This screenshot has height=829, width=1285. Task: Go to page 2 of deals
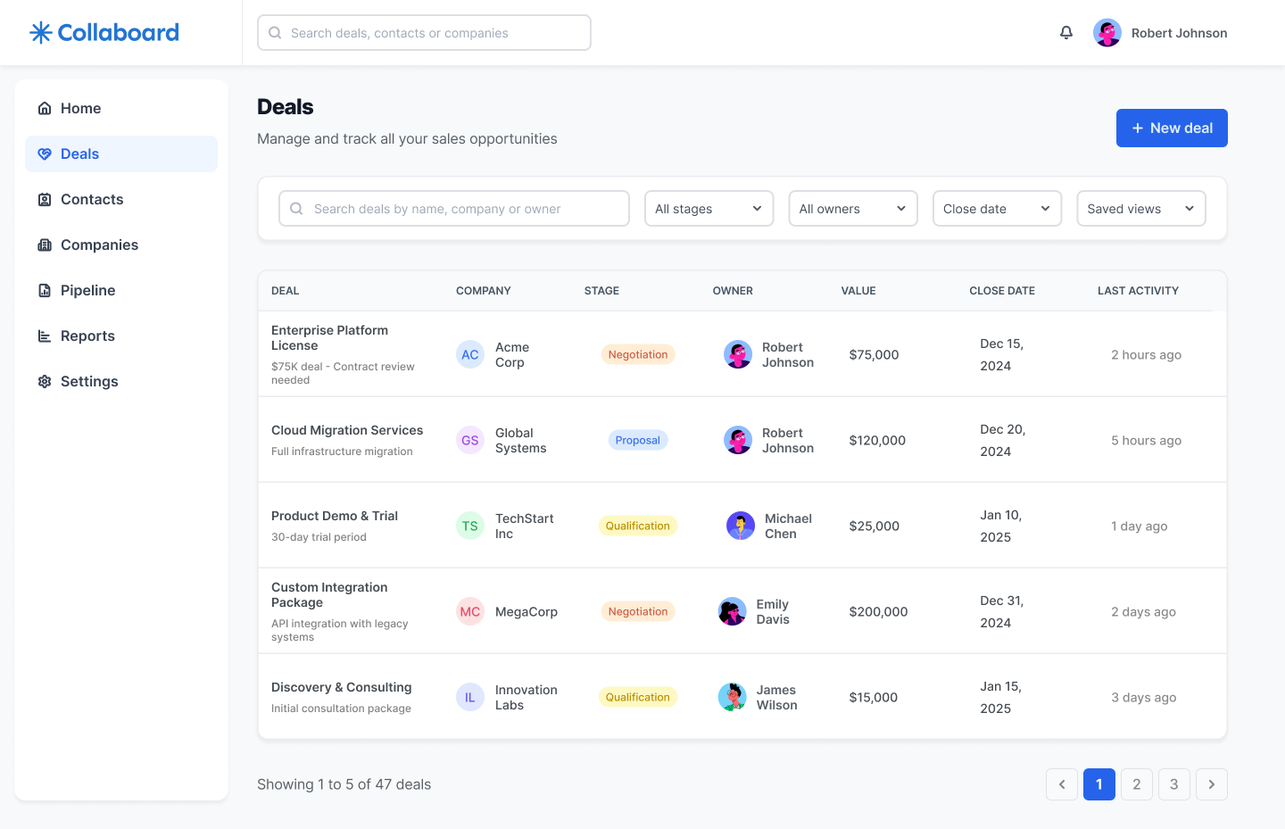(1136, 784)
